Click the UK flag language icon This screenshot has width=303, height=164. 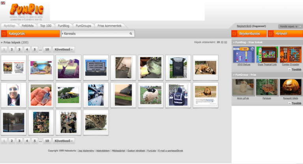pos(3,3)
